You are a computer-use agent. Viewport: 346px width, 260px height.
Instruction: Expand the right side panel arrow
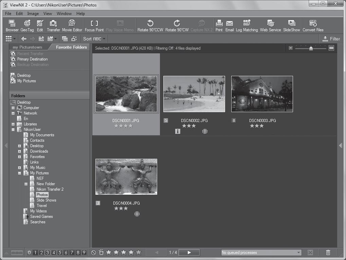click(341, 145)
